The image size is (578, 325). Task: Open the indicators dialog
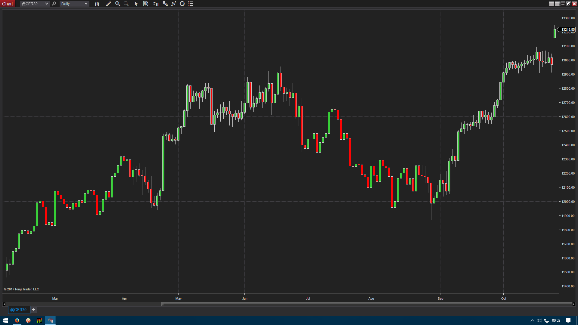[174, 4]
